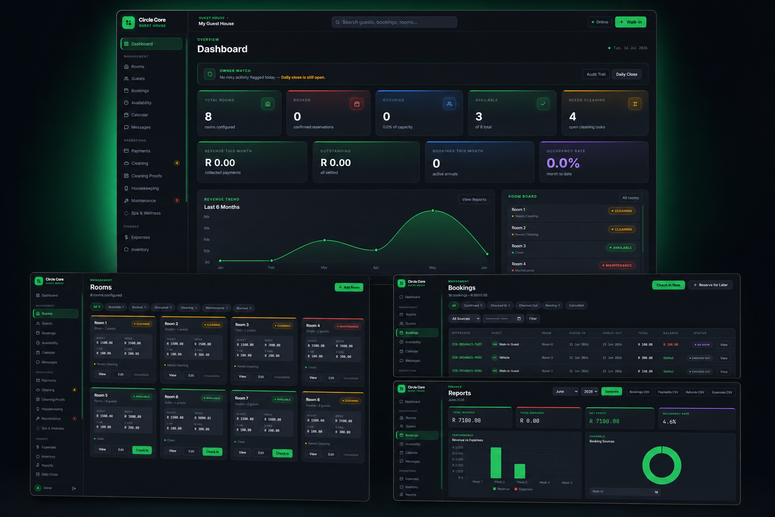Click the Add Room button
This screenshot has height=517, width=775.
349,287
